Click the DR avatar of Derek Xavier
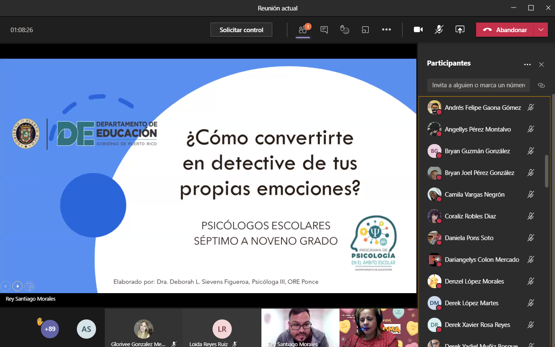The image size is (555, 347). [x=434, y=324]
